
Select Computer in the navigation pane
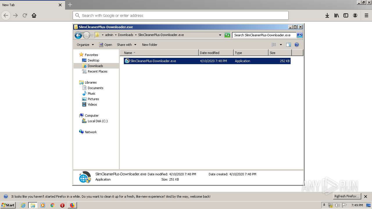click(92, 116)
